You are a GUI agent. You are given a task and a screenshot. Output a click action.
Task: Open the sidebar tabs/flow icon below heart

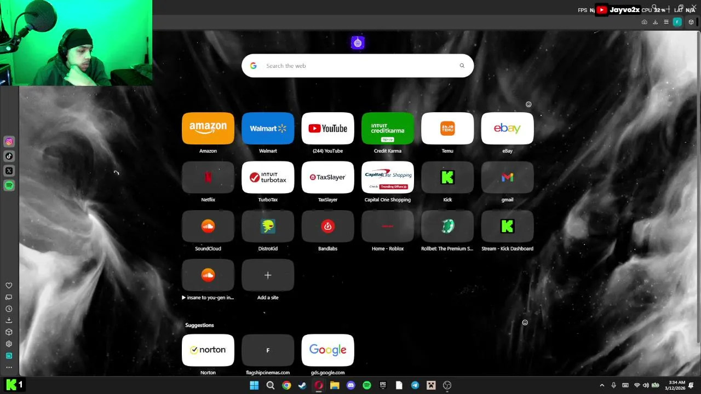click(9, 297)
